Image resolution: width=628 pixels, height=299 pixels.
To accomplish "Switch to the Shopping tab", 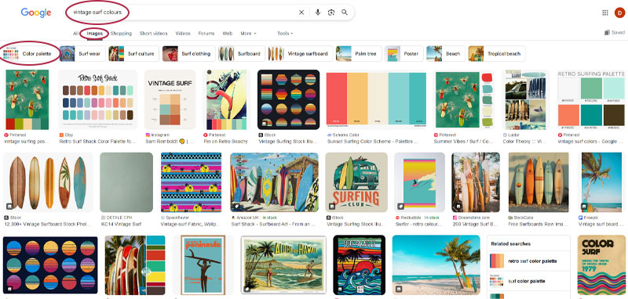I will [x=121, y=34].
